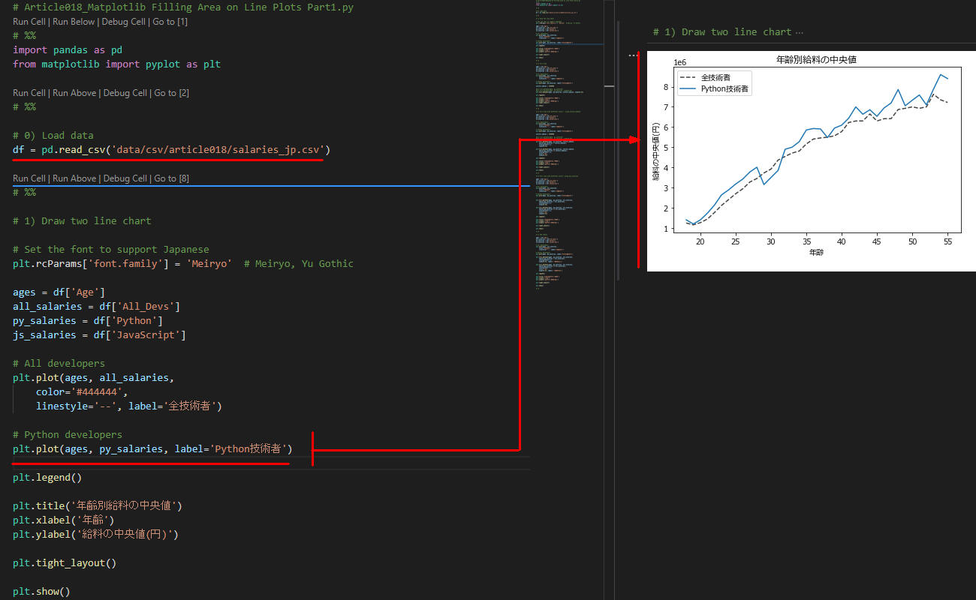Click the plt.legend() line
976x600 pixels.
coord(47,478)
